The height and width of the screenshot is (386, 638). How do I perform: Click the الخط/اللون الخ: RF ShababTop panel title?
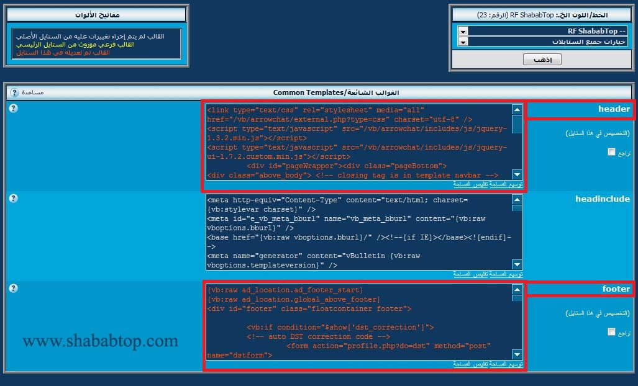click(x=542, y=15)
